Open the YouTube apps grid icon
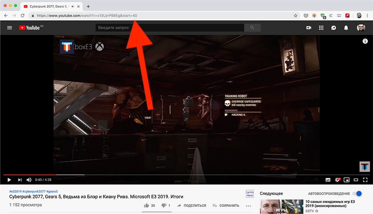 pyautogui.click(x=321, y=28)
